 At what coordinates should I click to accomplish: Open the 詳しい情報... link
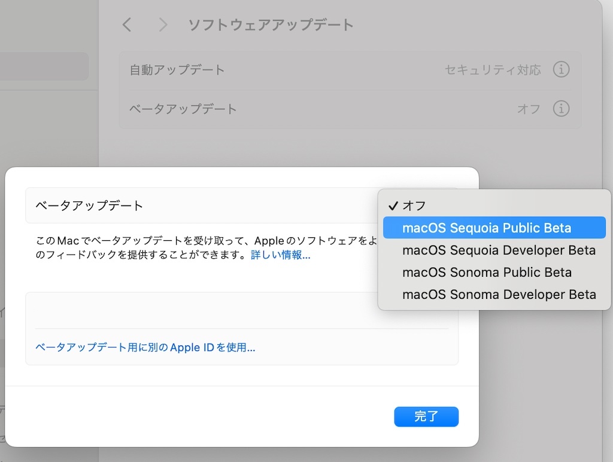coord(280,255)
